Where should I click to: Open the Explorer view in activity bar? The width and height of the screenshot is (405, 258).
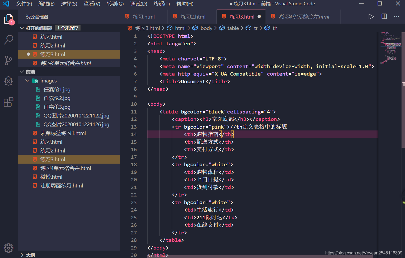tap(9, 19)
